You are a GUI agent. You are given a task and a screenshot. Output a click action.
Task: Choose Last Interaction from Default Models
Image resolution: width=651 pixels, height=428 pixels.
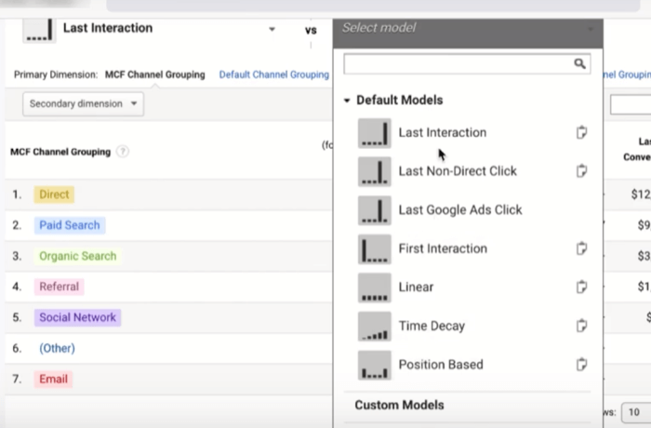tap(442, 132)
